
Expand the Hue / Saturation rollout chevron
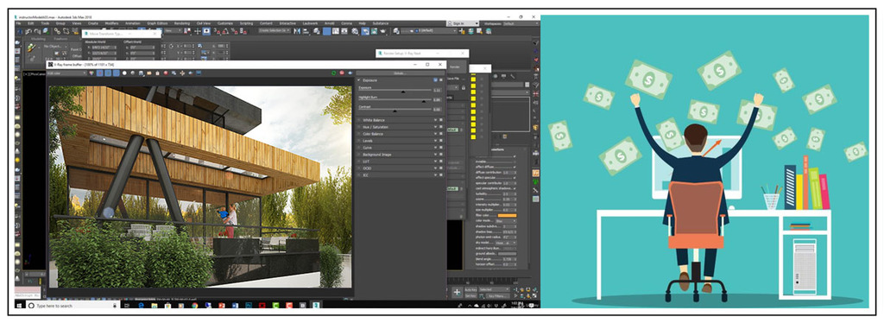tap(435, 127)
